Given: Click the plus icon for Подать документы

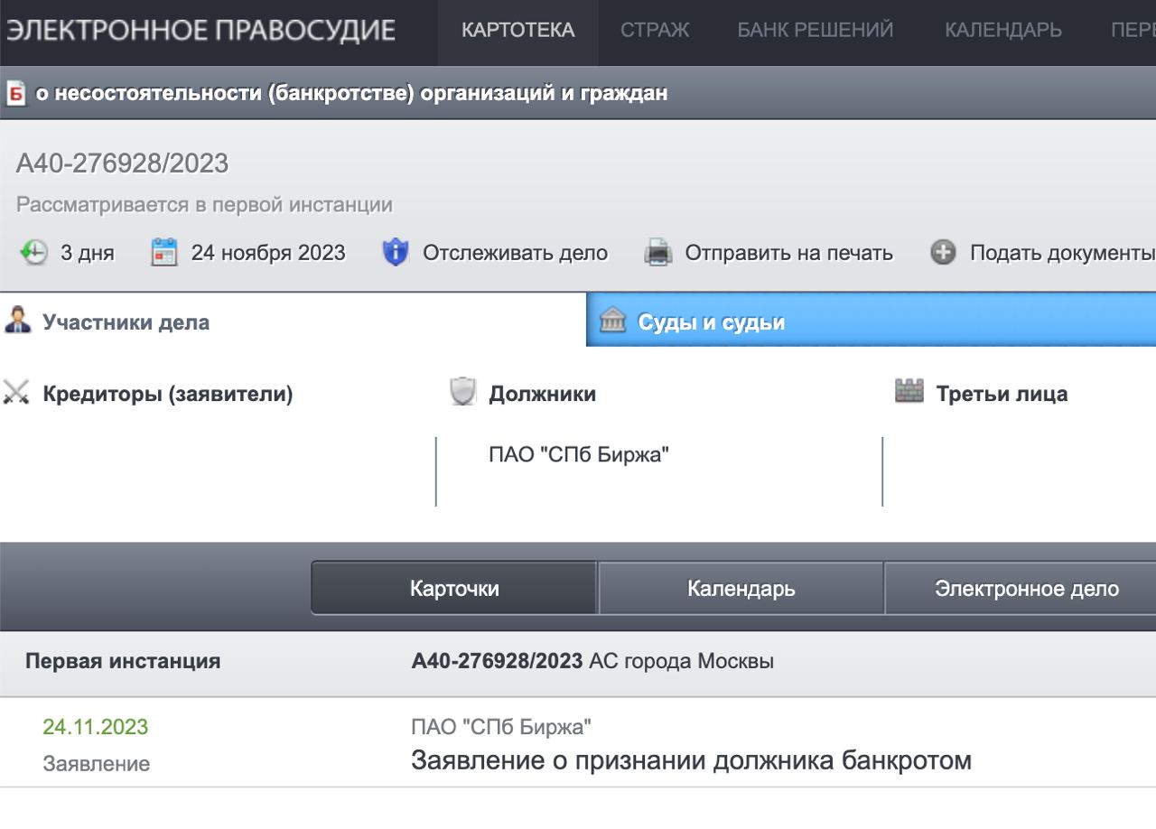Looking at the screenshot, I should [x=943, y=253].
